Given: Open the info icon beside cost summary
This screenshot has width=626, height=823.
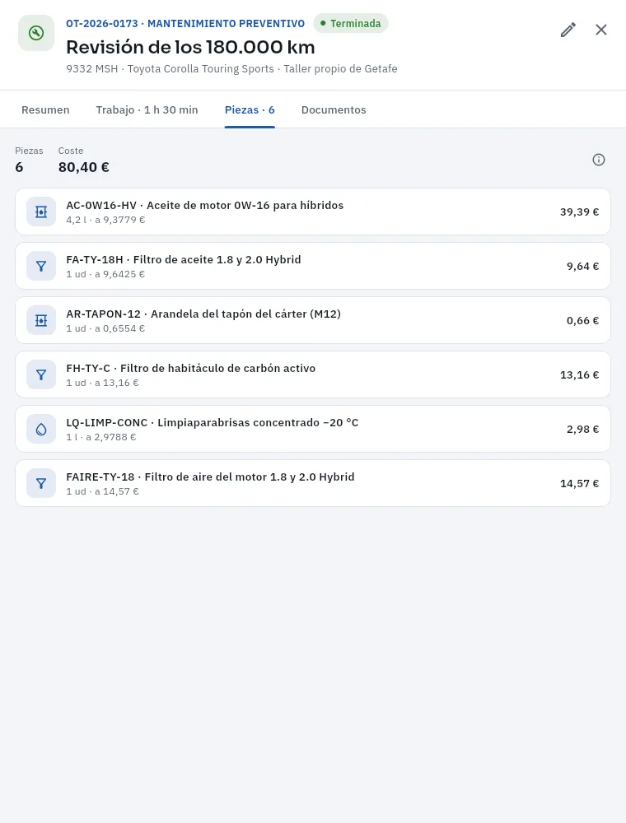Looking at the screenshot, I should pos(599,160).
